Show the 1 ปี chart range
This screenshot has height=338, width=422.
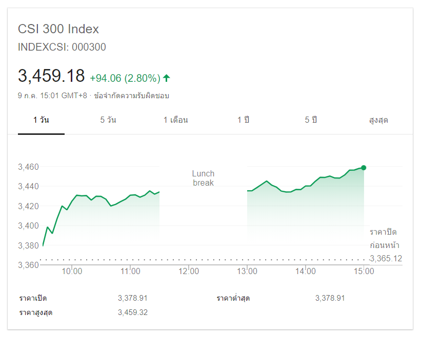pos(243,120)
